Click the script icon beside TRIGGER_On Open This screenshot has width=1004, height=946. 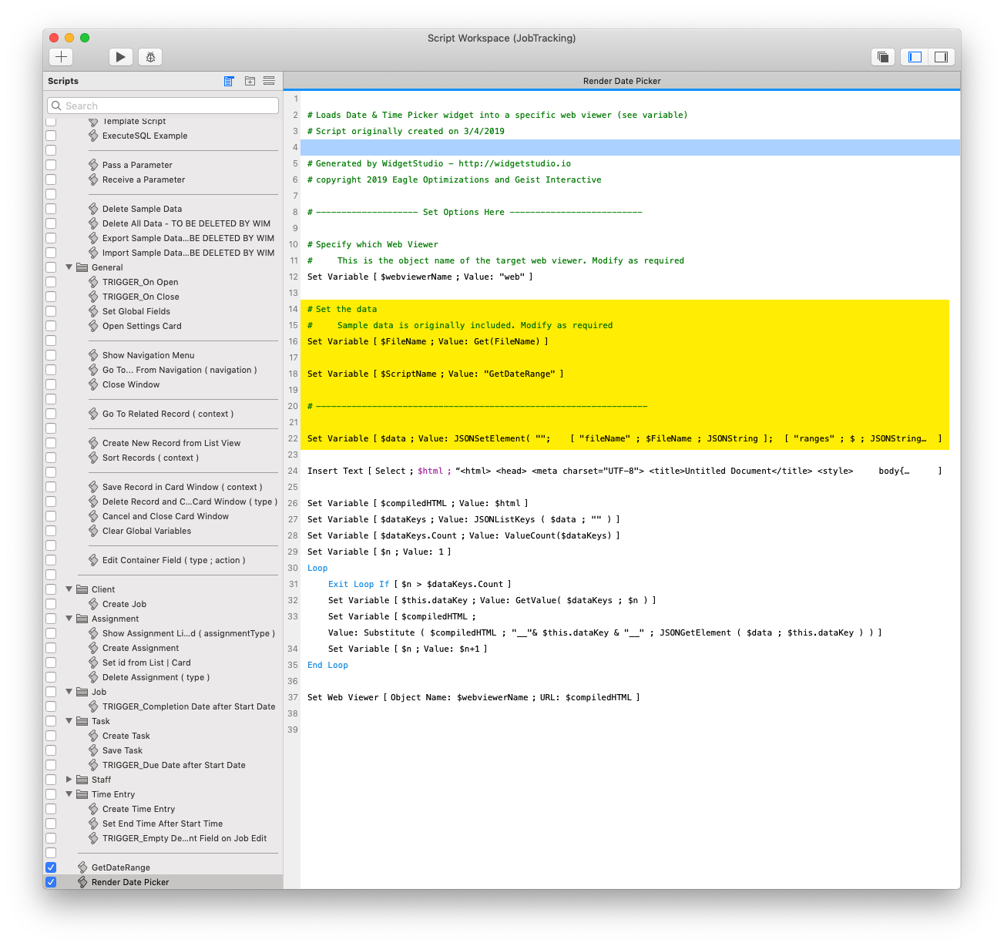(x=93, y=282)
